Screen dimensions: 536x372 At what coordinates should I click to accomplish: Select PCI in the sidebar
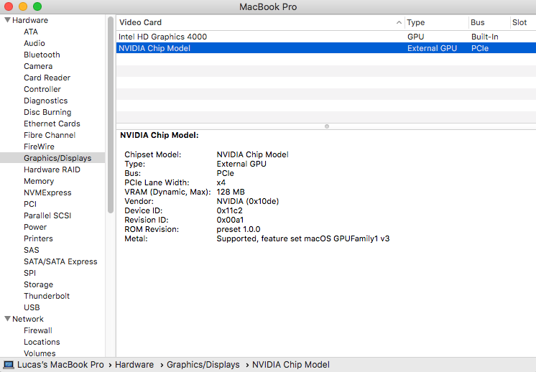point(30,204)
